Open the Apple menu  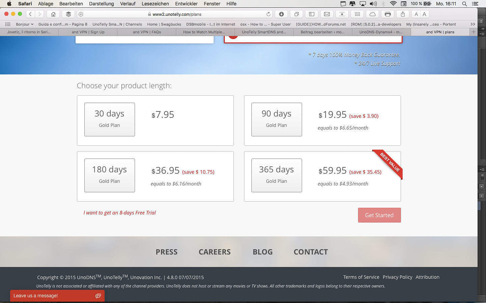point(9,4)
